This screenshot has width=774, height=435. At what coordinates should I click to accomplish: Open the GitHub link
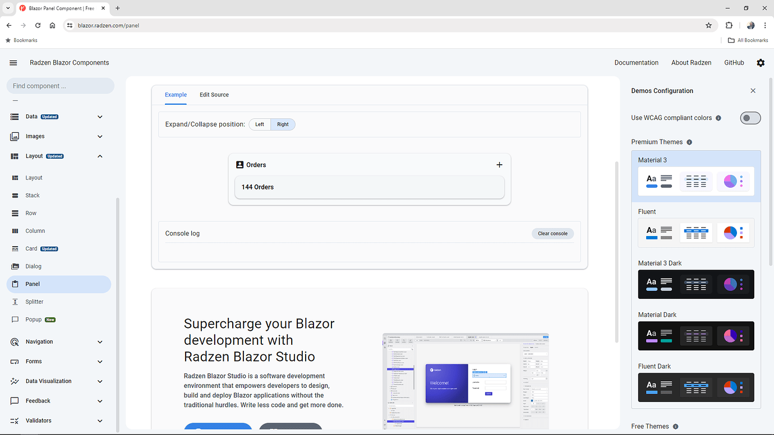tap(734, 62)
